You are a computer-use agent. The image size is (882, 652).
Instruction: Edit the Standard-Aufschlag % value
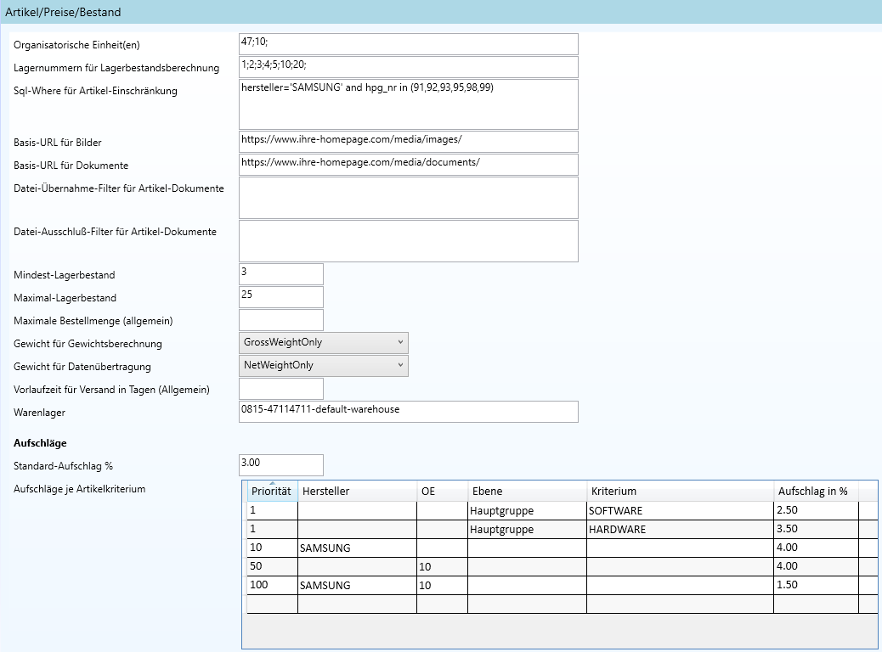(x=281, y=465)
